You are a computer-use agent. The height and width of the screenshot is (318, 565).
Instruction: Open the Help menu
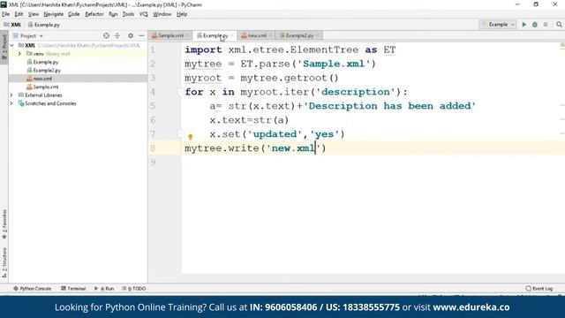182,14
